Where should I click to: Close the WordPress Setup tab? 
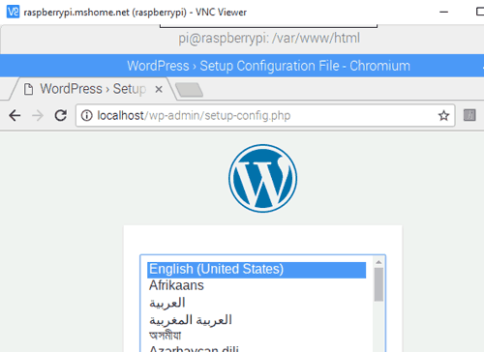tap(159, 89)
